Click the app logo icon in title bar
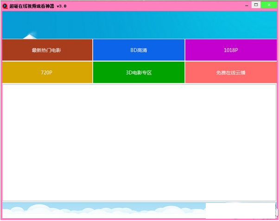Viewport: 279px width, 221px height. click(x=5, y=6)
